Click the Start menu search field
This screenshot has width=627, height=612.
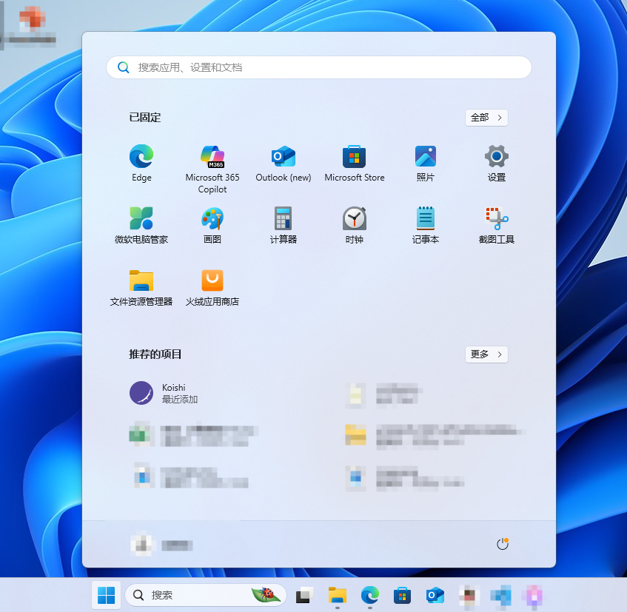click(318, 67)
